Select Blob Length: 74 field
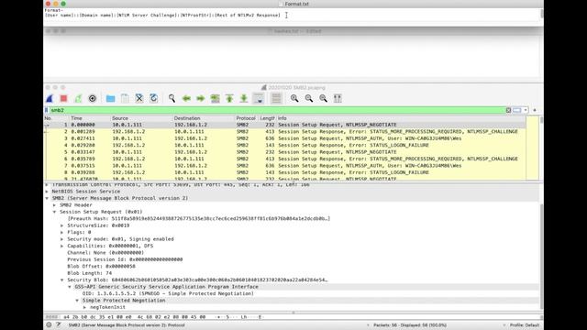Viewport: 587px width, 330px height. pos(90,273)
